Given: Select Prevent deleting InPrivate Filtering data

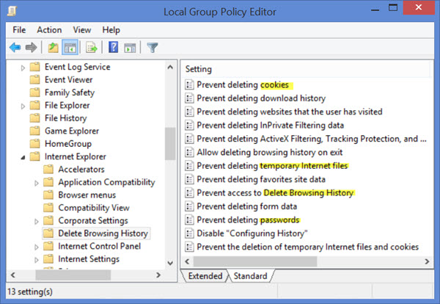Looking at the screenshot, I should pos(270,125).
